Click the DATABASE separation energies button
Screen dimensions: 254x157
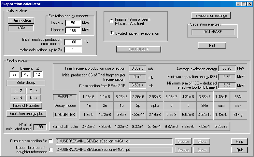click(x=213, y=32)
